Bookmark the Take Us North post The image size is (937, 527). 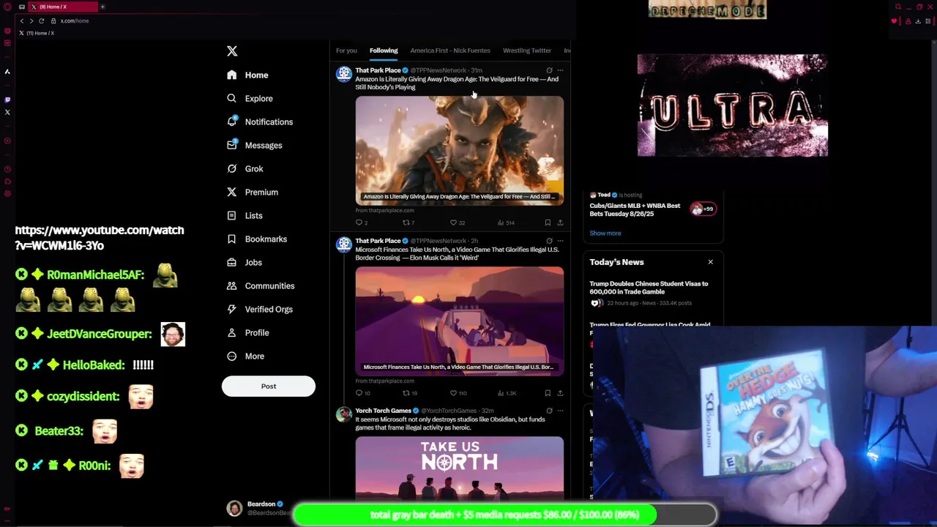(548, 393)
